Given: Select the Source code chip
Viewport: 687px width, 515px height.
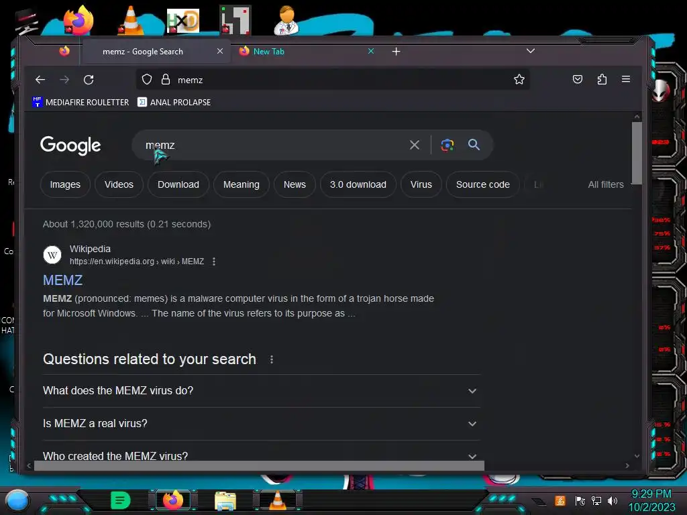Looking at the screenshot, I should [x=483, y=184].
